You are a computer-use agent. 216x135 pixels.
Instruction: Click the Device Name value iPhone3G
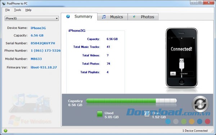click(x=38, y=28)
